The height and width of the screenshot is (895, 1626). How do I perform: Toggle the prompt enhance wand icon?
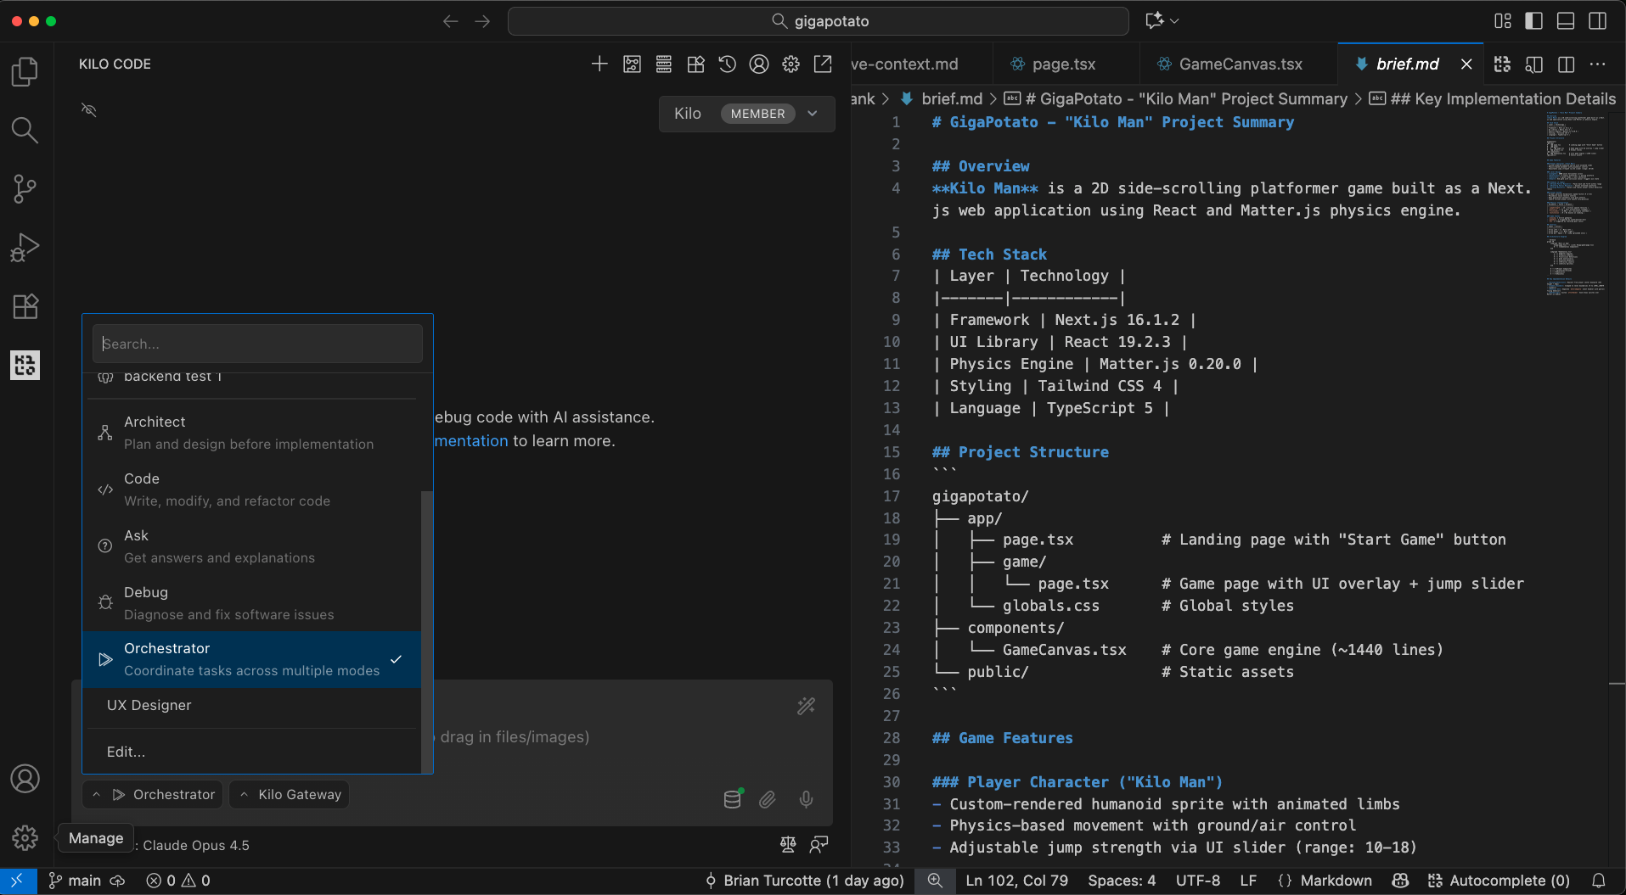(805, 705)
